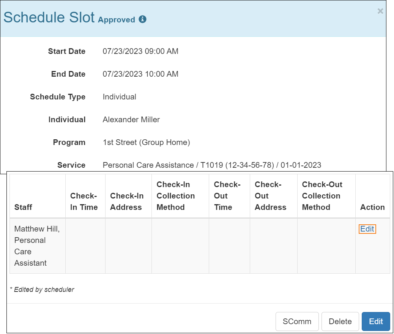This screenshot has width=394, height=334.
Task: Click the Start Date value 07/23/2023
Action: [x=140, y=51]
